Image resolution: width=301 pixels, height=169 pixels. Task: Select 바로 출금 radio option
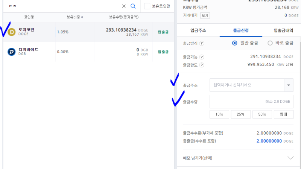(270, 43)
